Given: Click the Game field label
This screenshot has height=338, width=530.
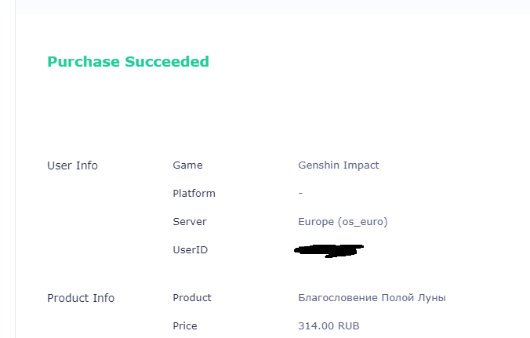Looking at the screenshot, I should 187,165.
